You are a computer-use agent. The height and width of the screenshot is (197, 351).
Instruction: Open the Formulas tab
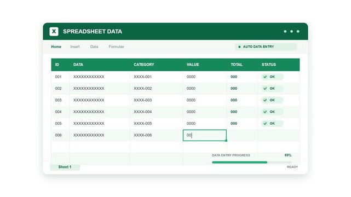pyautogui.click(x=116, y=47)
